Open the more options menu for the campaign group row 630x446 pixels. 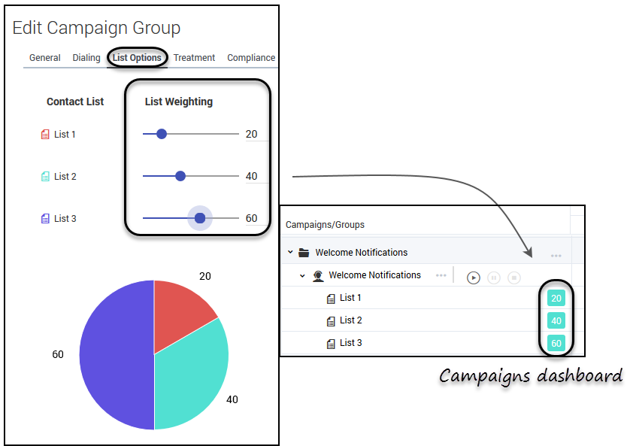556,256
